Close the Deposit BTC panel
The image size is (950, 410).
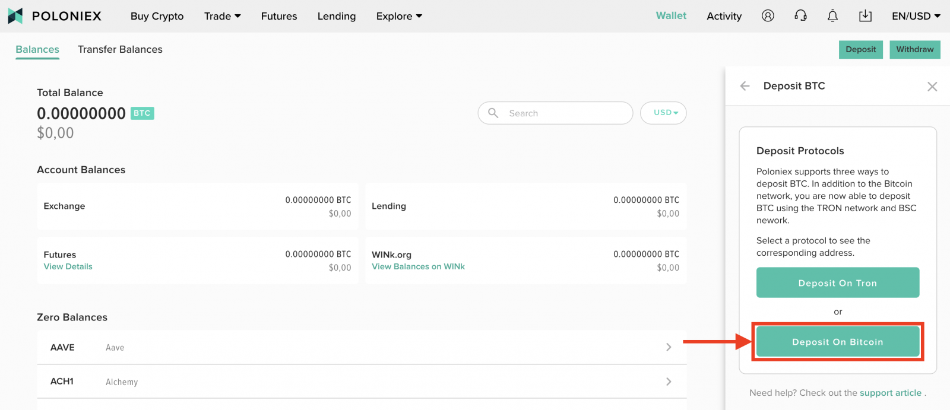pyautogui.click(x=932, y=87)
